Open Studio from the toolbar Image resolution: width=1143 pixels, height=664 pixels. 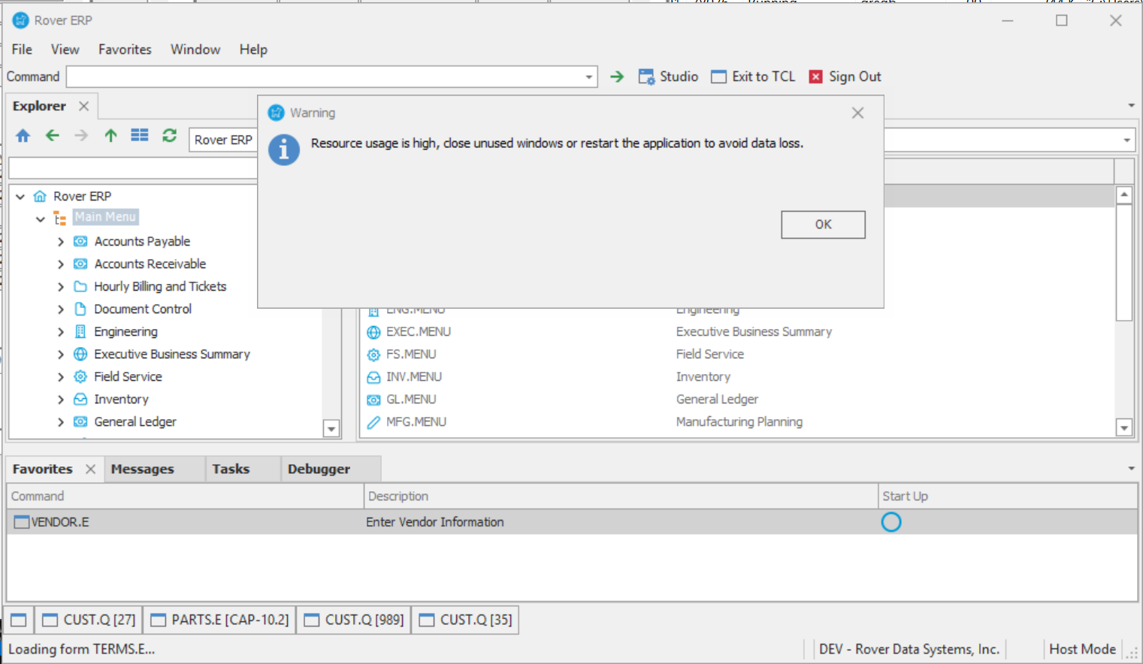coord(668,77)
